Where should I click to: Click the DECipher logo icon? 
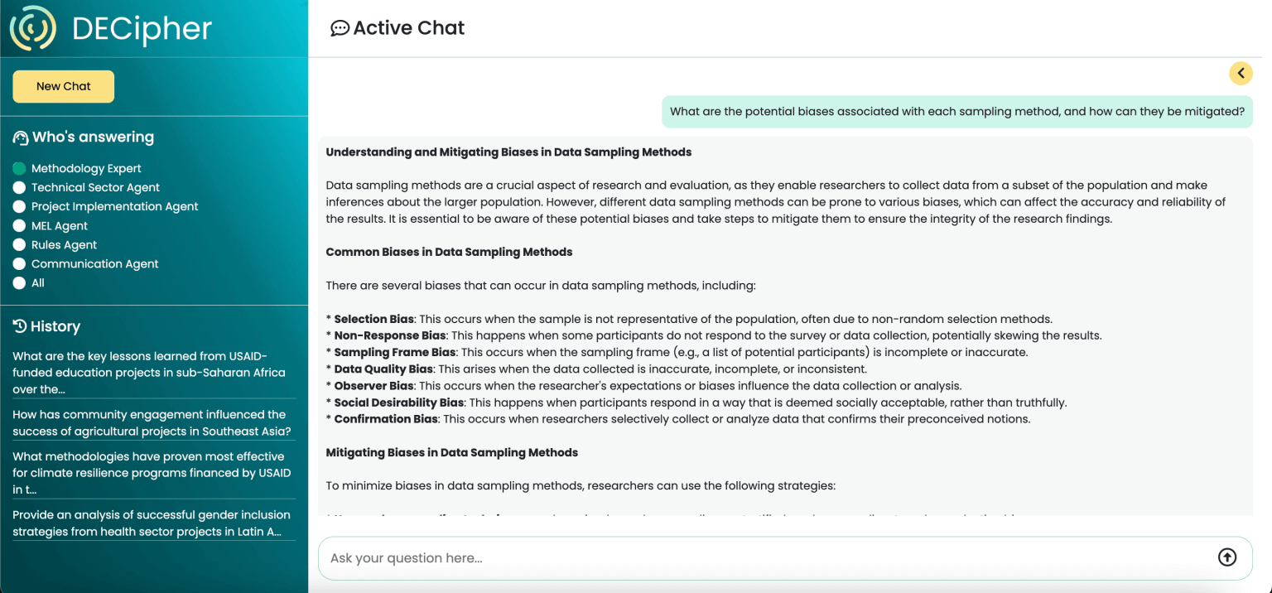pos(33,28)
